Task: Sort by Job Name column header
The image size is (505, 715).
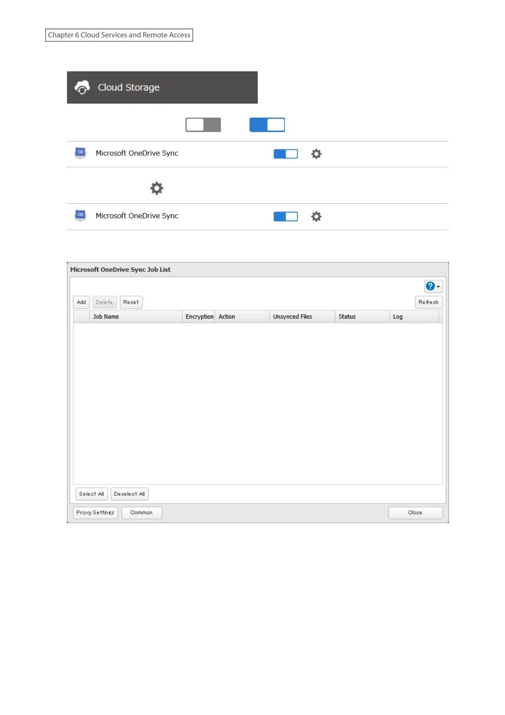Action: [x=136, y=317]
